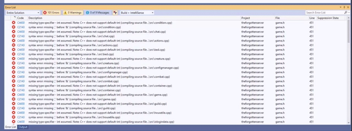Viewport: 352px width, 131px height.
Task: Click the clear all filters icon
Action: pos(115,13)
